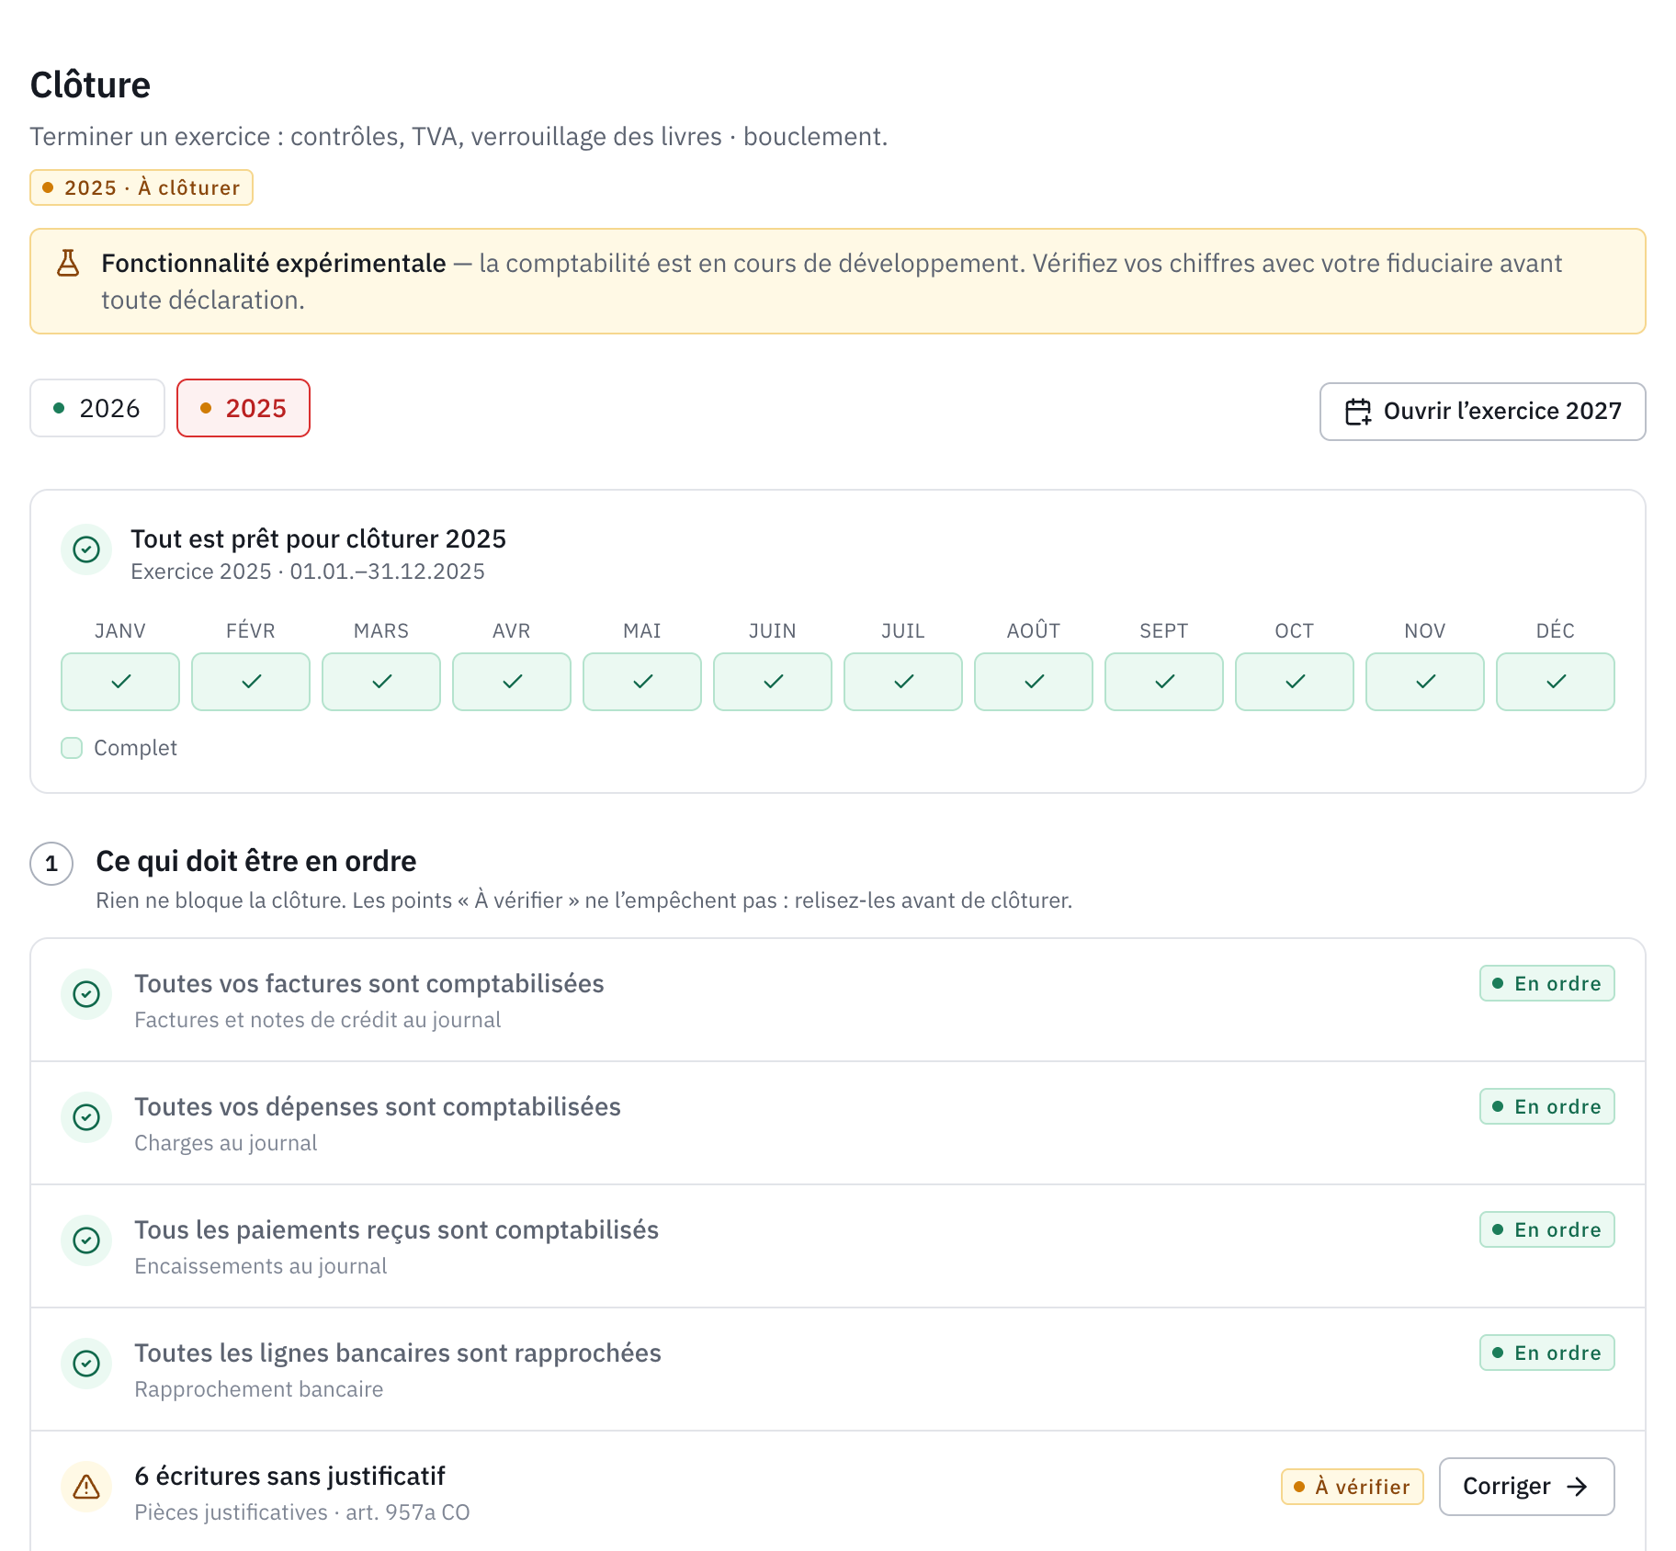
Task: Select the SEPT month checkmark box
Action: click(1164, 682)
